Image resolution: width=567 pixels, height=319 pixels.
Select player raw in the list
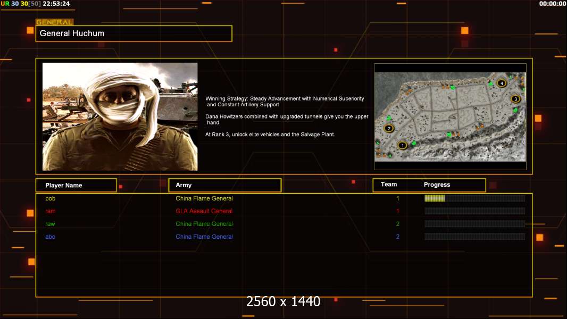coord(50,224)
